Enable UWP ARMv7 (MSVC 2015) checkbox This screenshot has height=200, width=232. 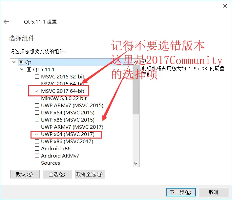coord(37,105)
